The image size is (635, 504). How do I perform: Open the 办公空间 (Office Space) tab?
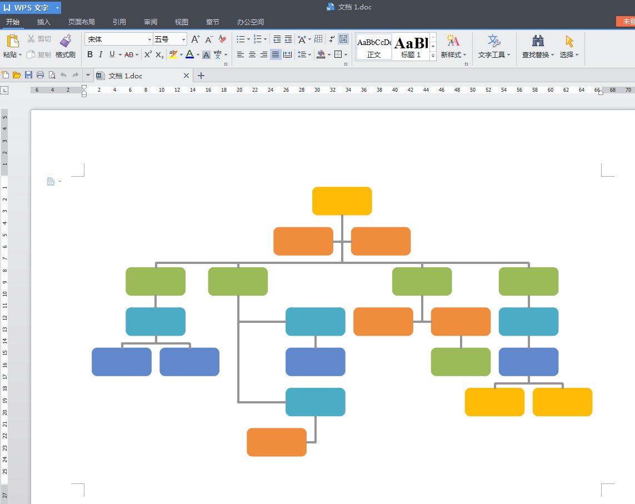[x=250, y=22]
